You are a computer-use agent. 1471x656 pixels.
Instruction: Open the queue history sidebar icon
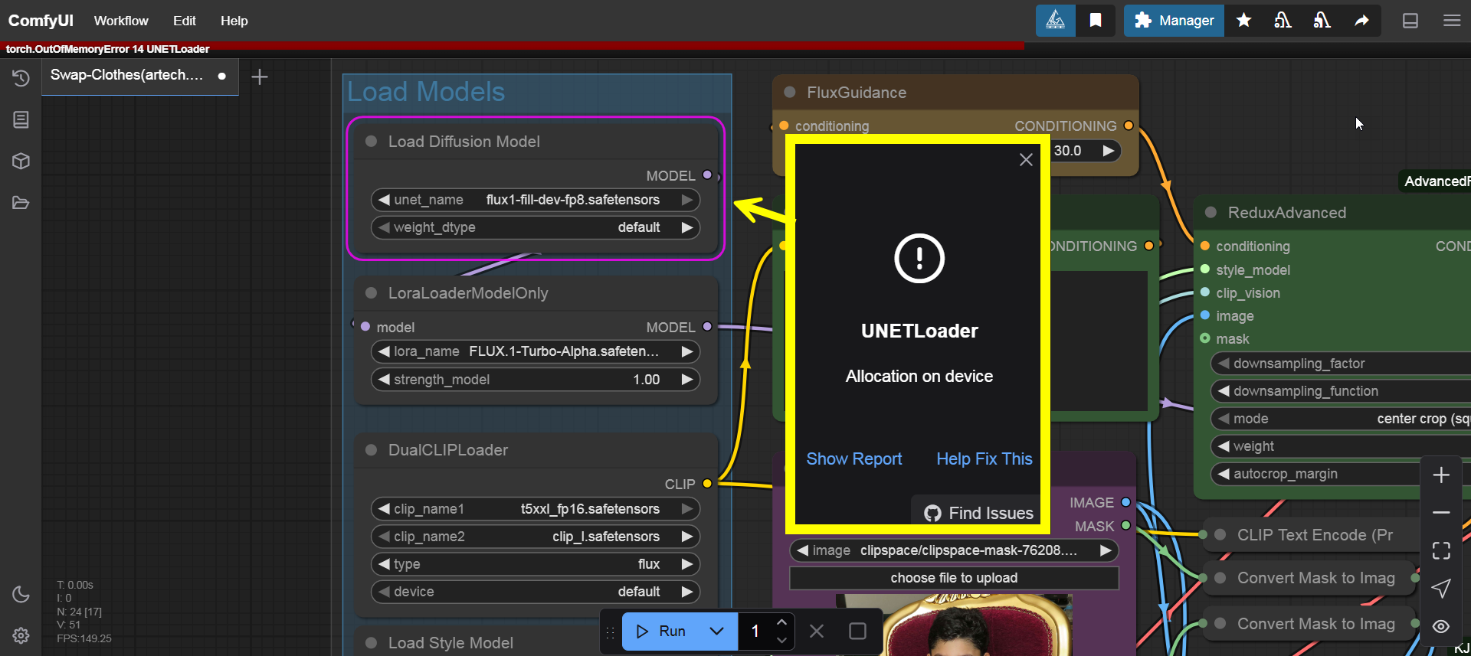coord(21,78)
